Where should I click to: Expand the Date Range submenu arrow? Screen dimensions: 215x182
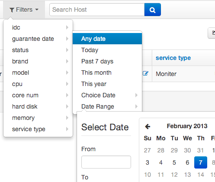136,106
